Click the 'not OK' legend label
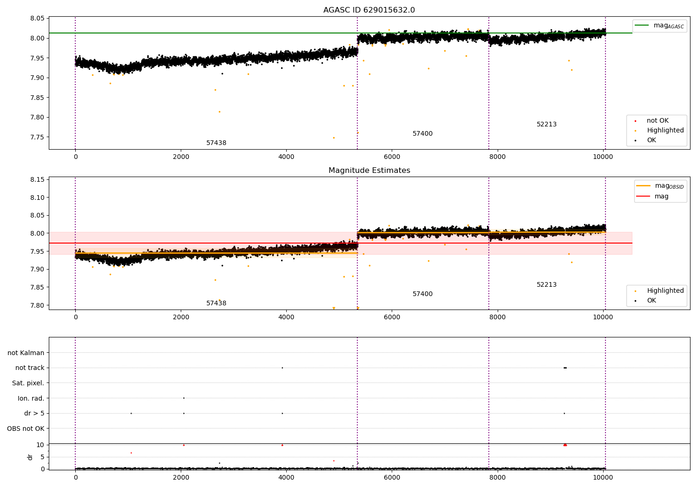This screenshot has width=697, height=488. 658,121
